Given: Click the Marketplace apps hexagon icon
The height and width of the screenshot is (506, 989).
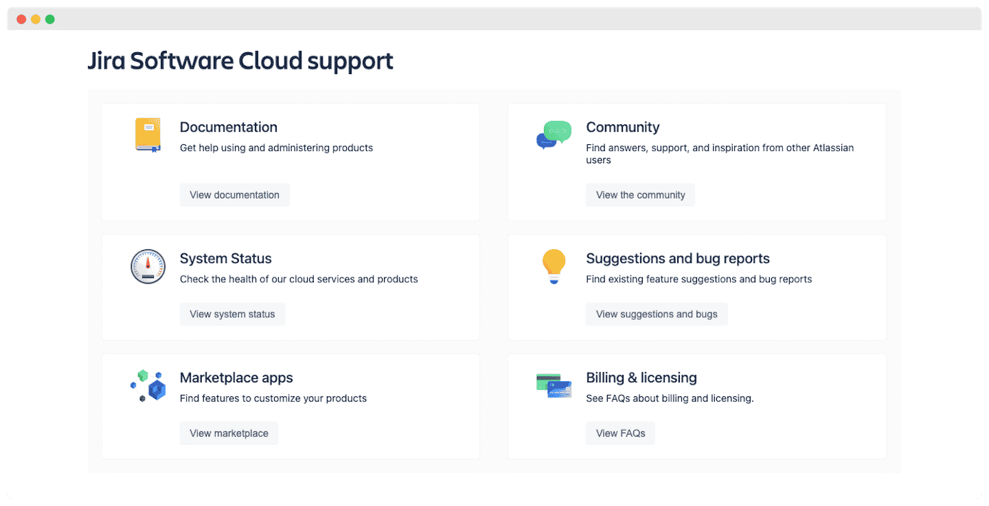Looking at the screenshot, I should pyautogui.click(x=148, y=386).
